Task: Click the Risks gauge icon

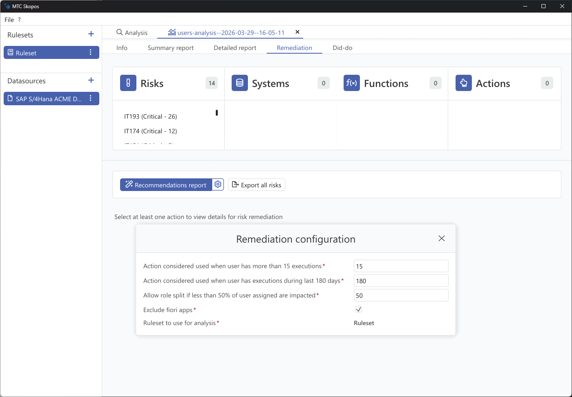Action: pyautogui.click(x=128, y=83)
